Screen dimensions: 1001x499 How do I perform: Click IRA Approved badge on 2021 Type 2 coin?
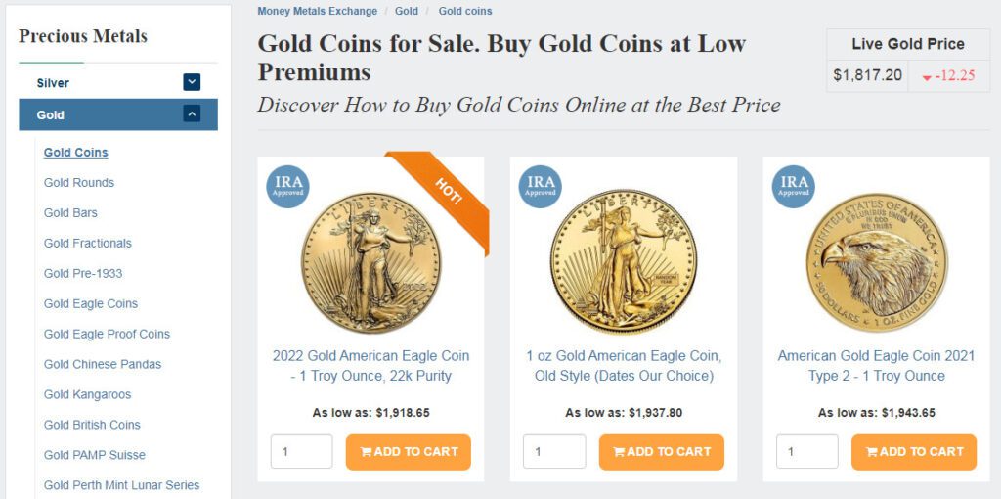794,187
